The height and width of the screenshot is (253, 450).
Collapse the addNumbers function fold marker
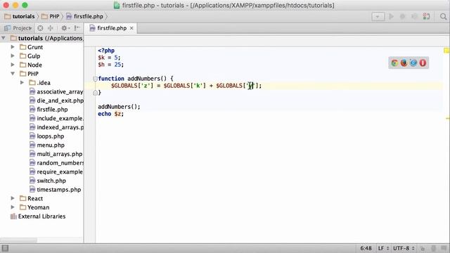95,79
